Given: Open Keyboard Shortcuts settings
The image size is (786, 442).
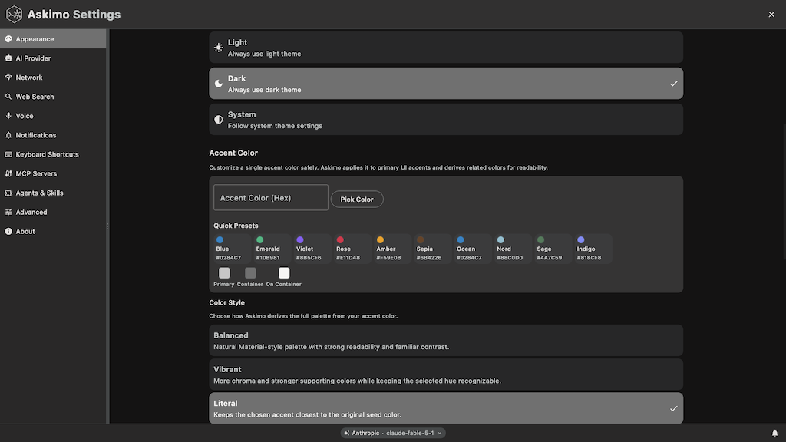Looking at the screenshot, I should click(x=53, y=154).
